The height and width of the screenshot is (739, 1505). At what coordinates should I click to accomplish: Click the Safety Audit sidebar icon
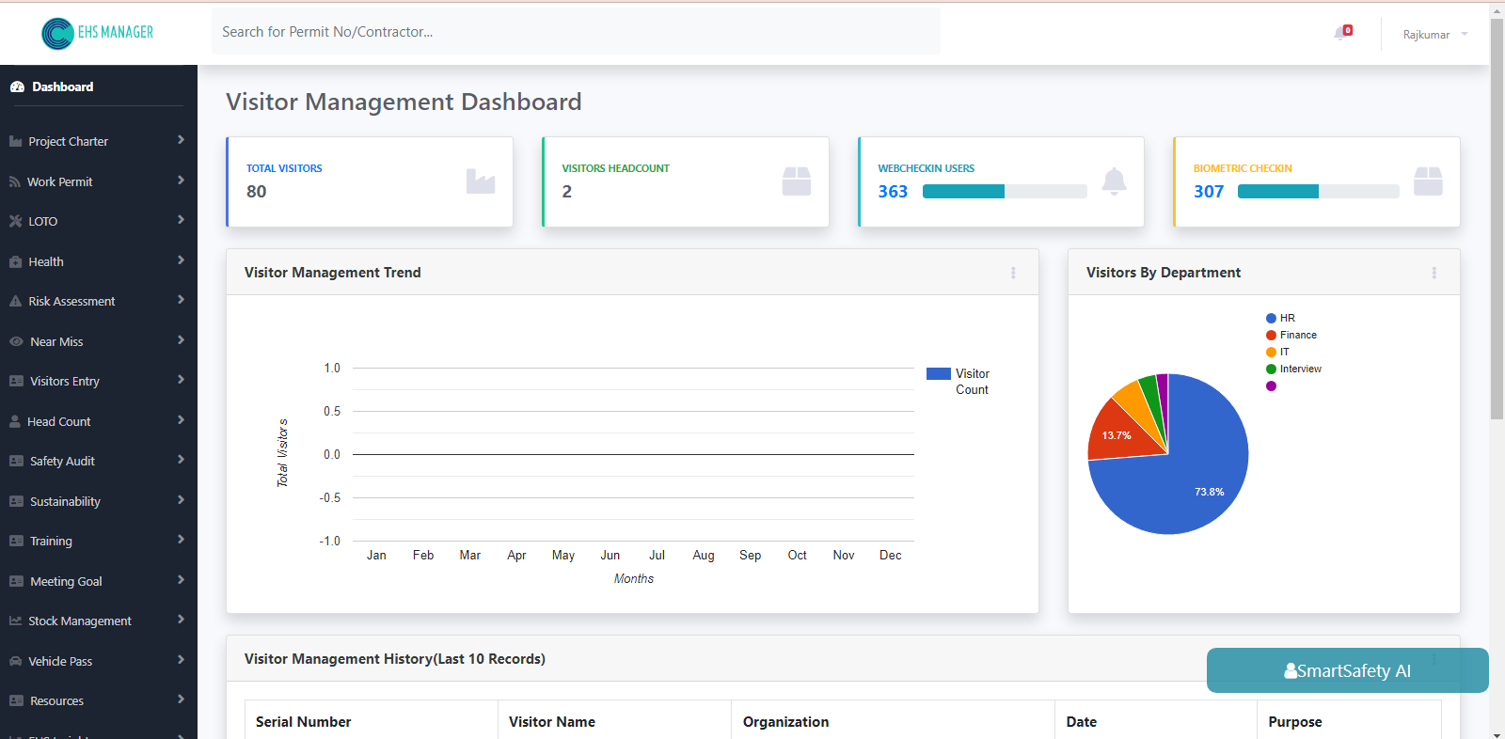click(16, 462)
